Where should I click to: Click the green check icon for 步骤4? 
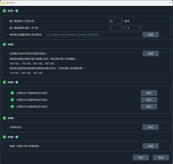point(4,118)
